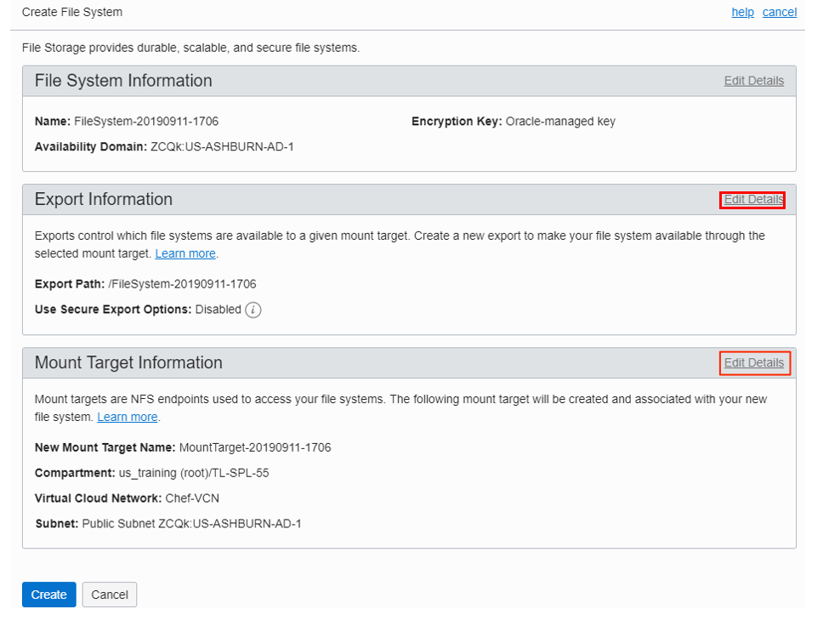Select the Mount Target Information section header
The width and height of the screenshot is (840, 643).
pos(128,363)
